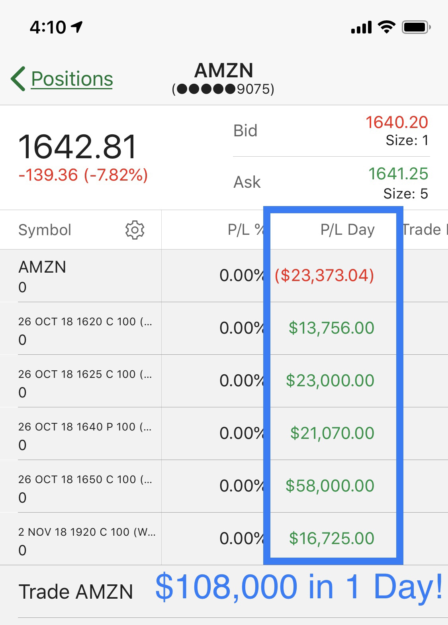Viewport: 448px width, 625px height.
Task: Select the 26 OCT 18 1650 C position
Action: pyautogui.click(x=85, y=486)
